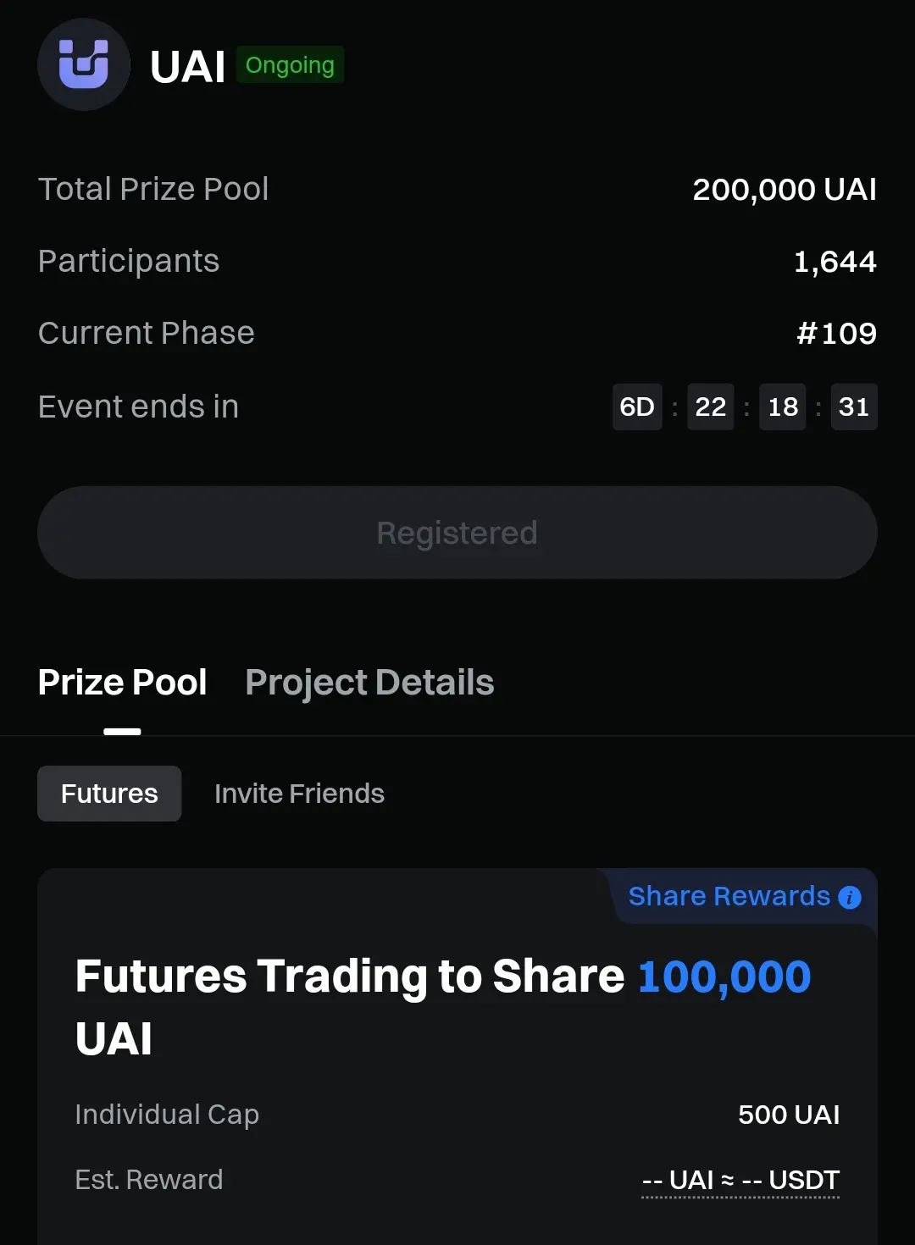
Task: Click the 18 minutes countdown box
Action: pyautogui.click(x=782, y=407)
